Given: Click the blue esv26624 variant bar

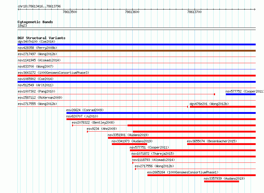Looking at the screenshot, I should coord(161,113).
